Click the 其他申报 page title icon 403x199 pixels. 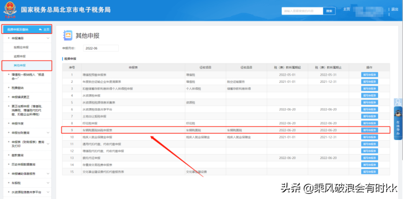[68, 36]
